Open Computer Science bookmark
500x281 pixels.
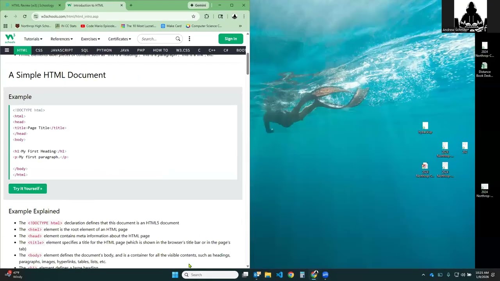point(204,26)
